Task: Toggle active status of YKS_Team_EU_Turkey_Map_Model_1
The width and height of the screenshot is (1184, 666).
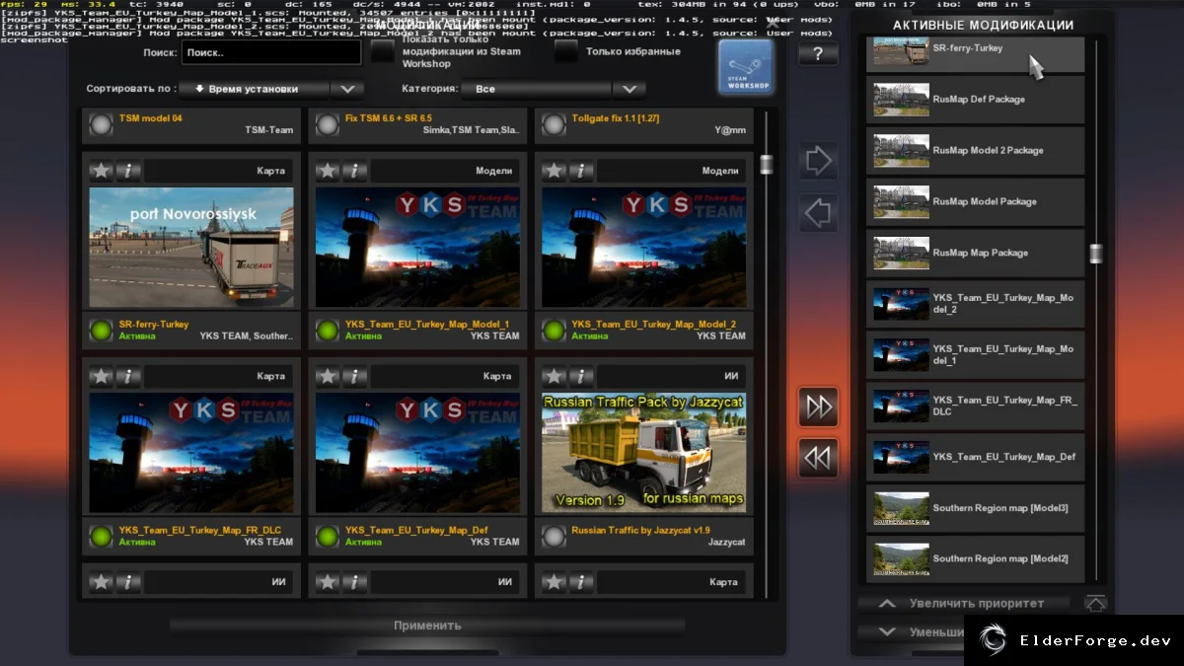Action: tap(327, 330)
